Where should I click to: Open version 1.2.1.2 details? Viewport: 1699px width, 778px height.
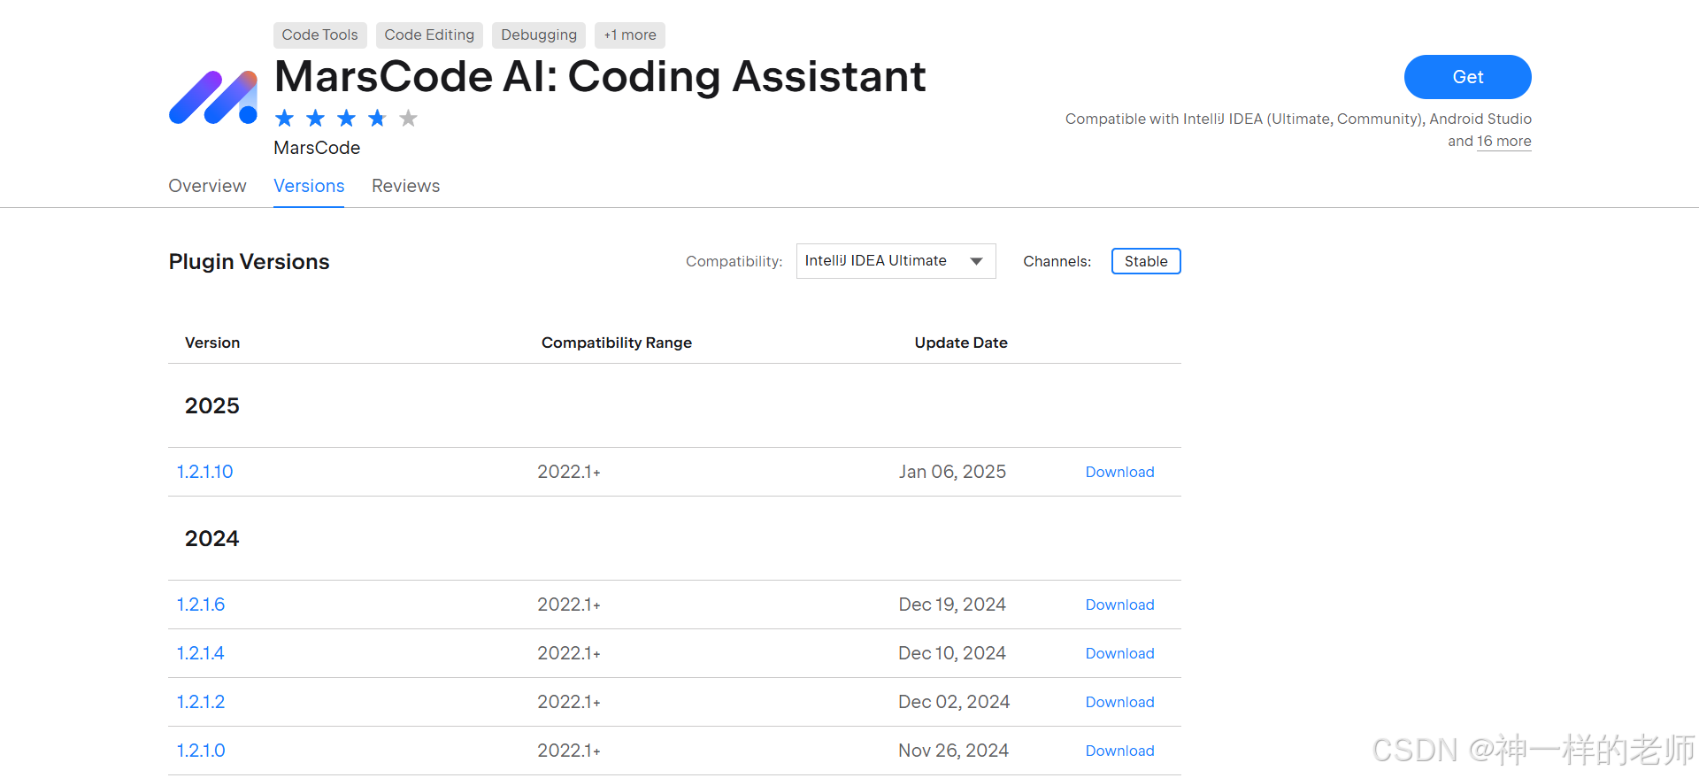tap(201, 702)
